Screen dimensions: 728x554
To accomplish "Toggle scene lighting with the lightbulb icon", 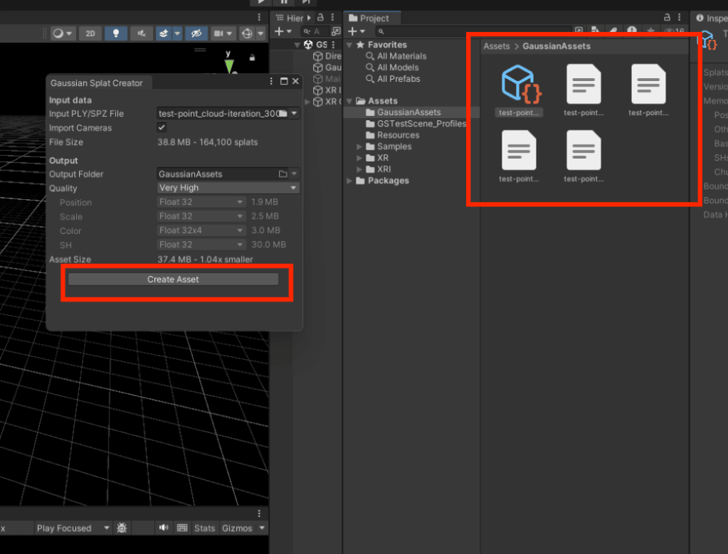I will coord(115,33).
